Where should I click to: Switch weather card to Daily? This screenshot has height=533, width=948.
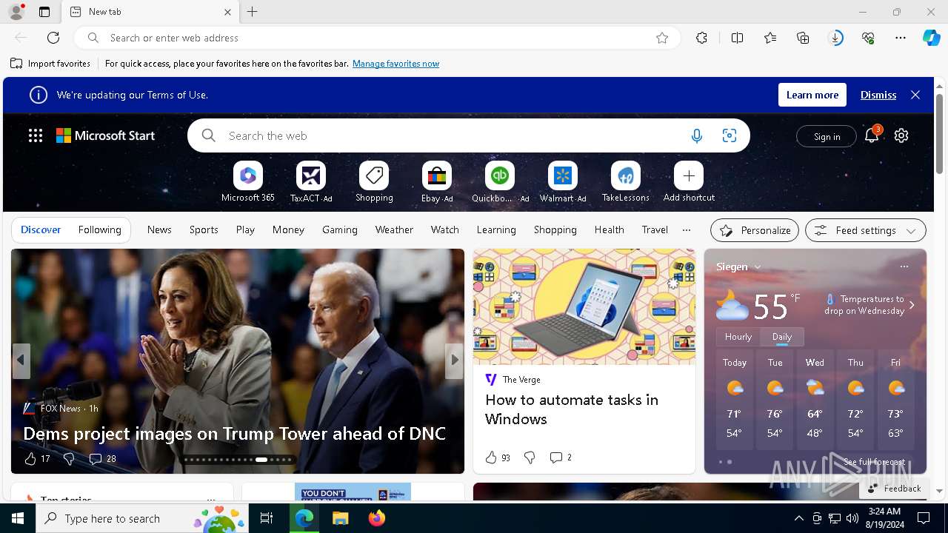(782, 337)
